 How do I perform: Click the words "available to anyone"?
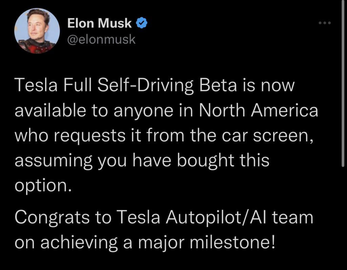pyautogui.click(x=94, y=111)
